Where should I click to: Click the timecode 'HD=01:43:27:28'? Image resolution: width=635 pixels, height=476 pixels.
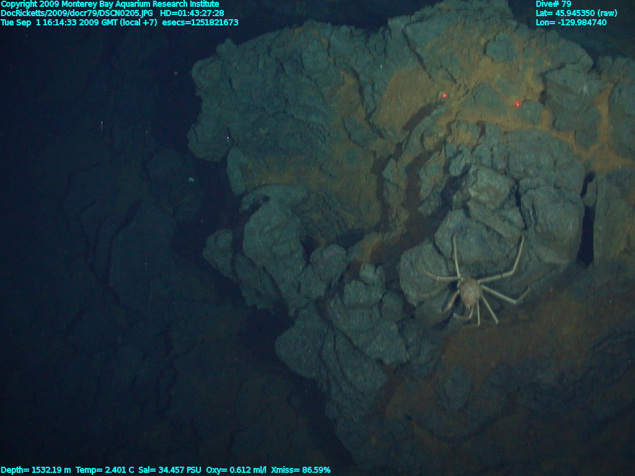point(192,14)
